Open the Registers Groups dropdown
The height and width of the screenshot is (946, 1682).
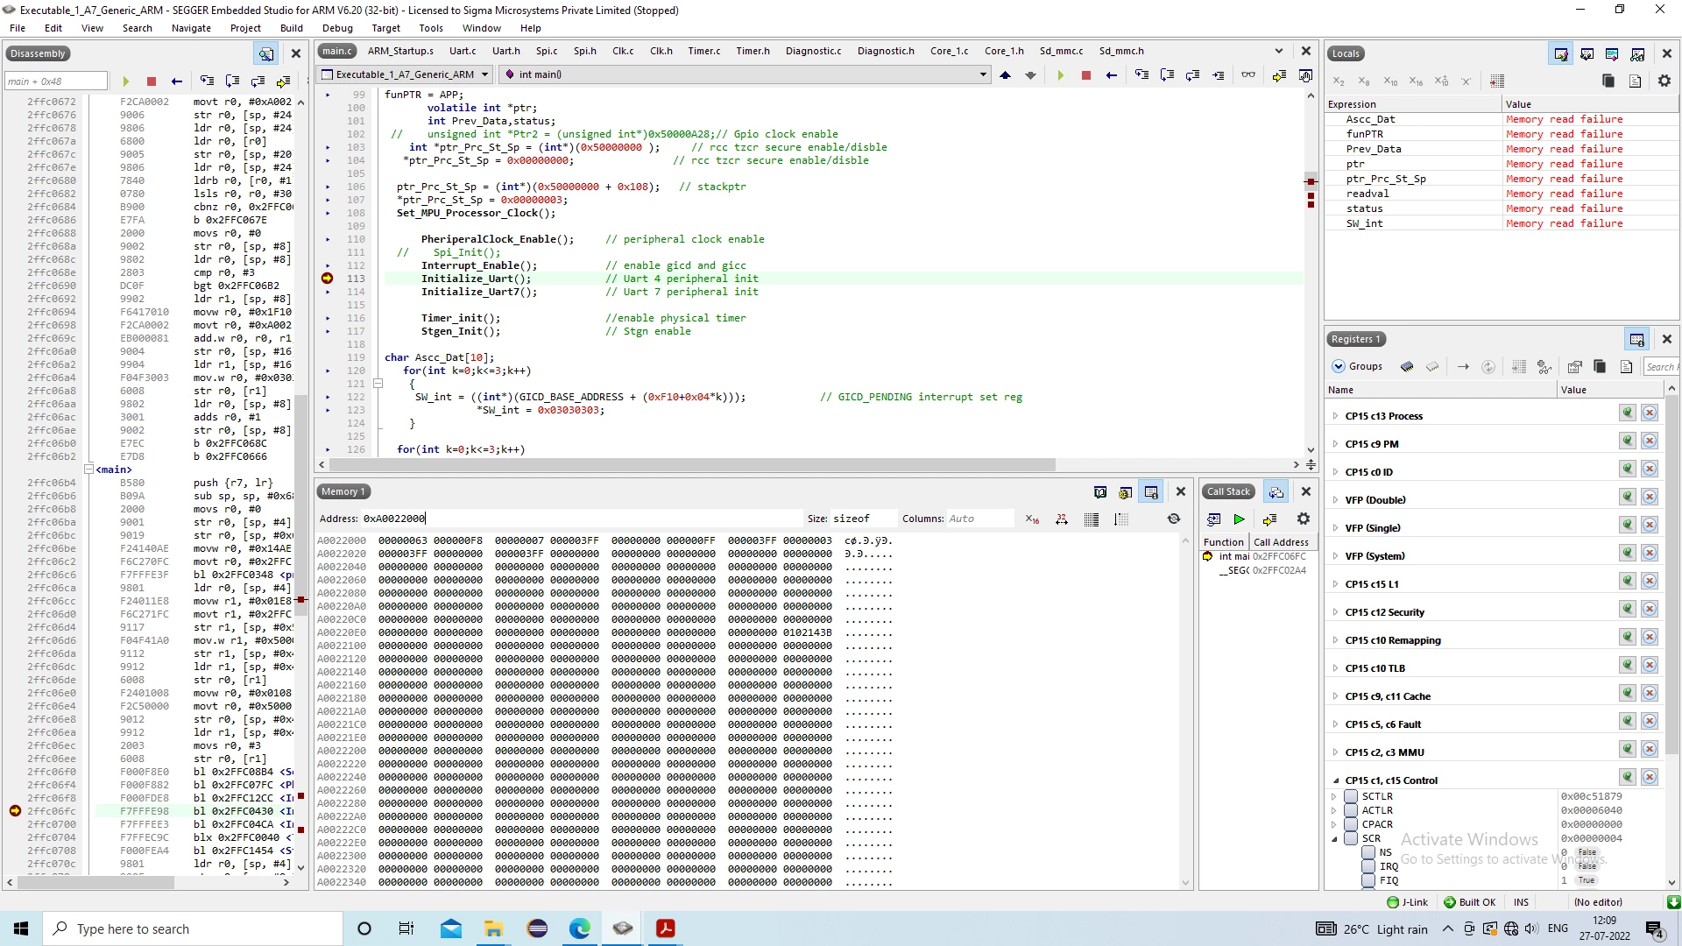click(1357, 367)
